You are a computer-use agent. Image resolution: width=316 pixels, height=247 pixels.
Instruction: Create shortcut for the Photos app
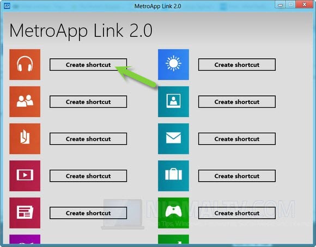[x=237, y=102]
